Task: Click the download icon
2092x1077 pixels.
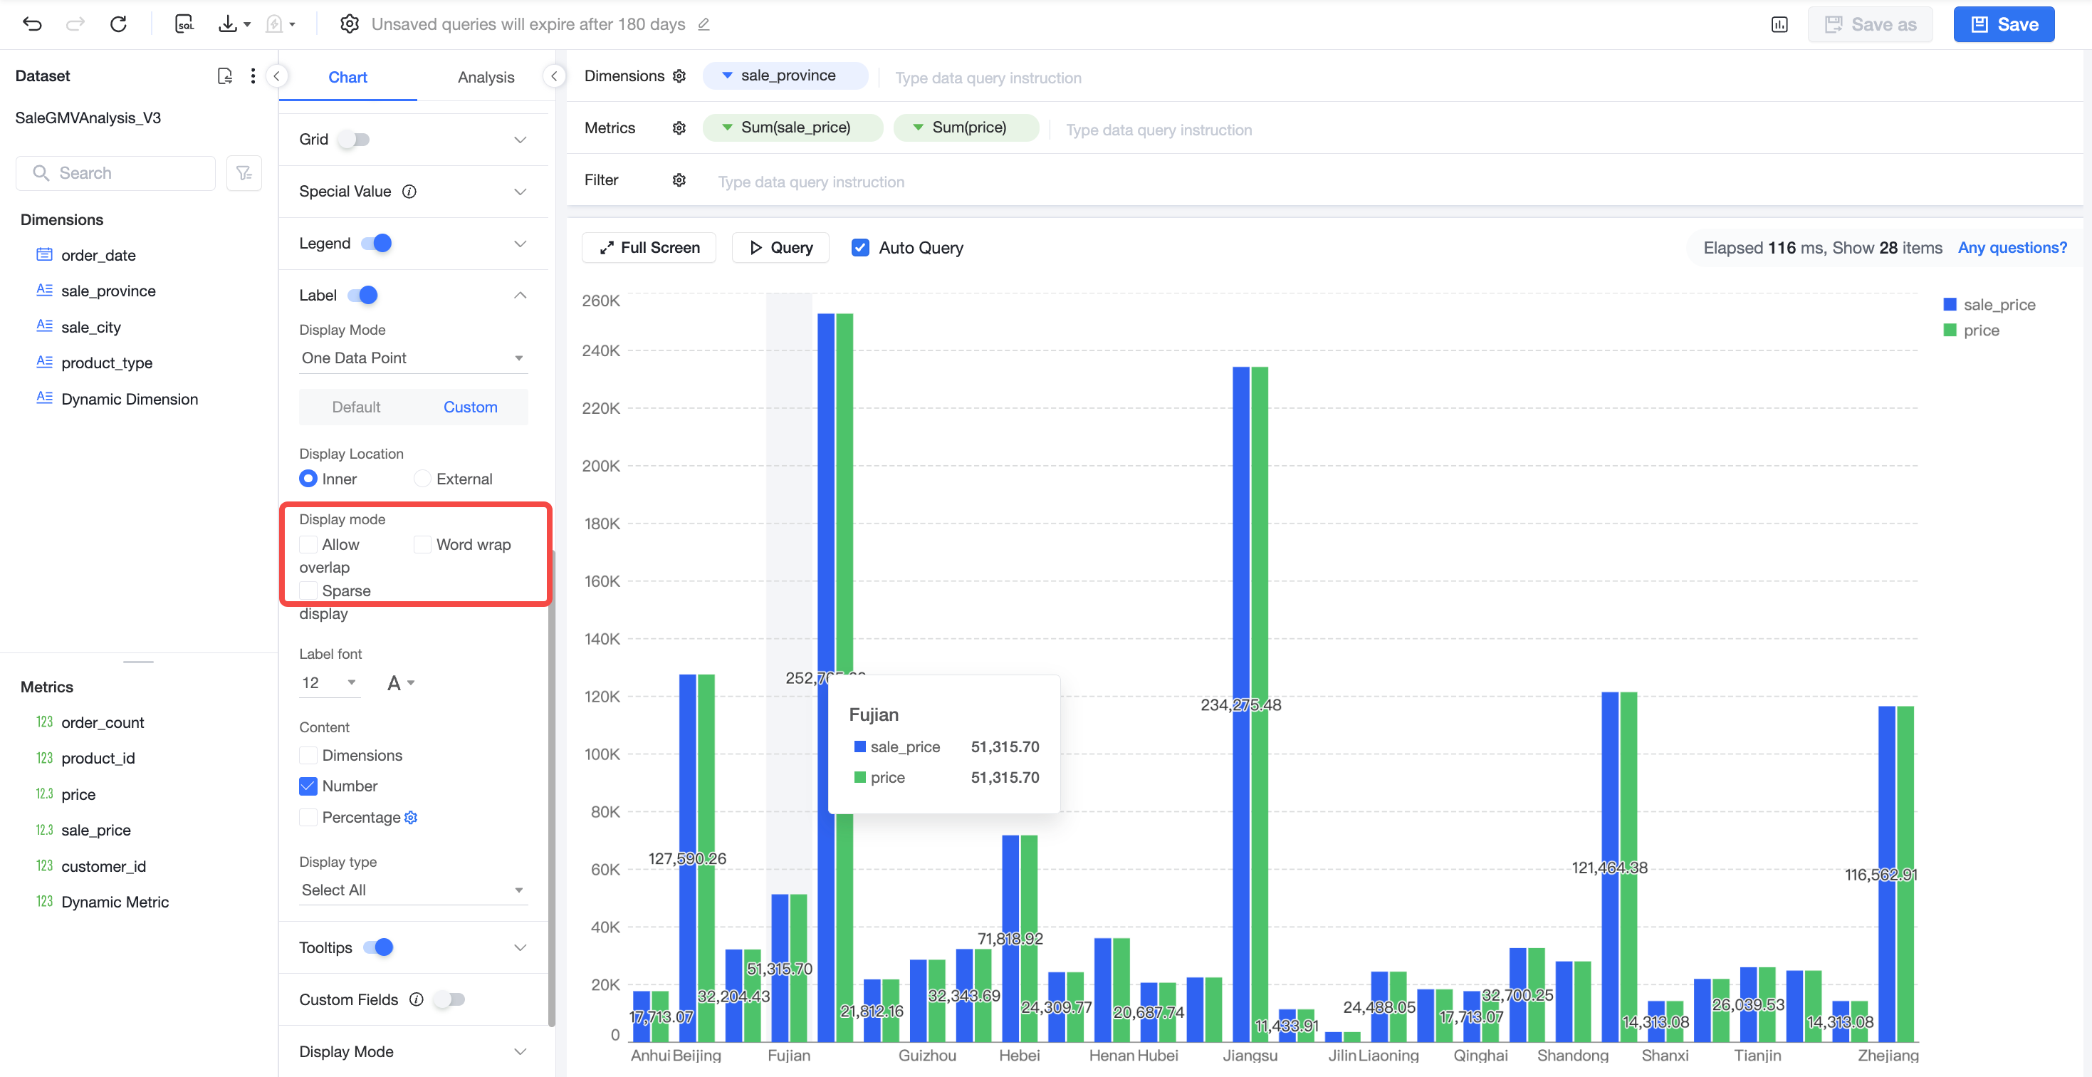Action: 228,24
